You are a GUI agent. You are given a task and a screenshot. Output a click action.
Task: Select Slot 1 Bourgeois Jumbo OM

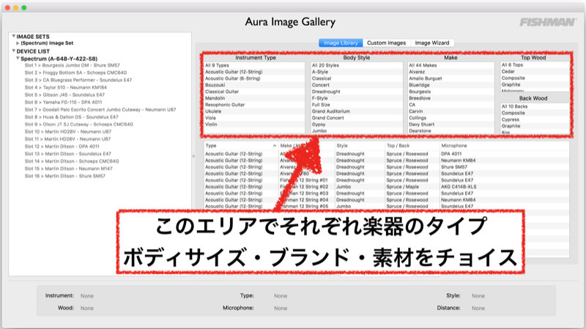coord(72,65)
